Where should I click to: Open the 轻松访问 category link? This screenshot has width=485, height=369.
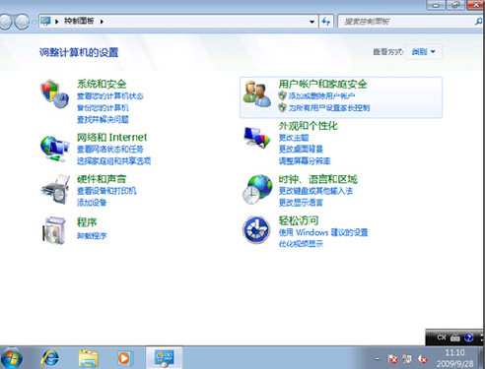(299, 220)
